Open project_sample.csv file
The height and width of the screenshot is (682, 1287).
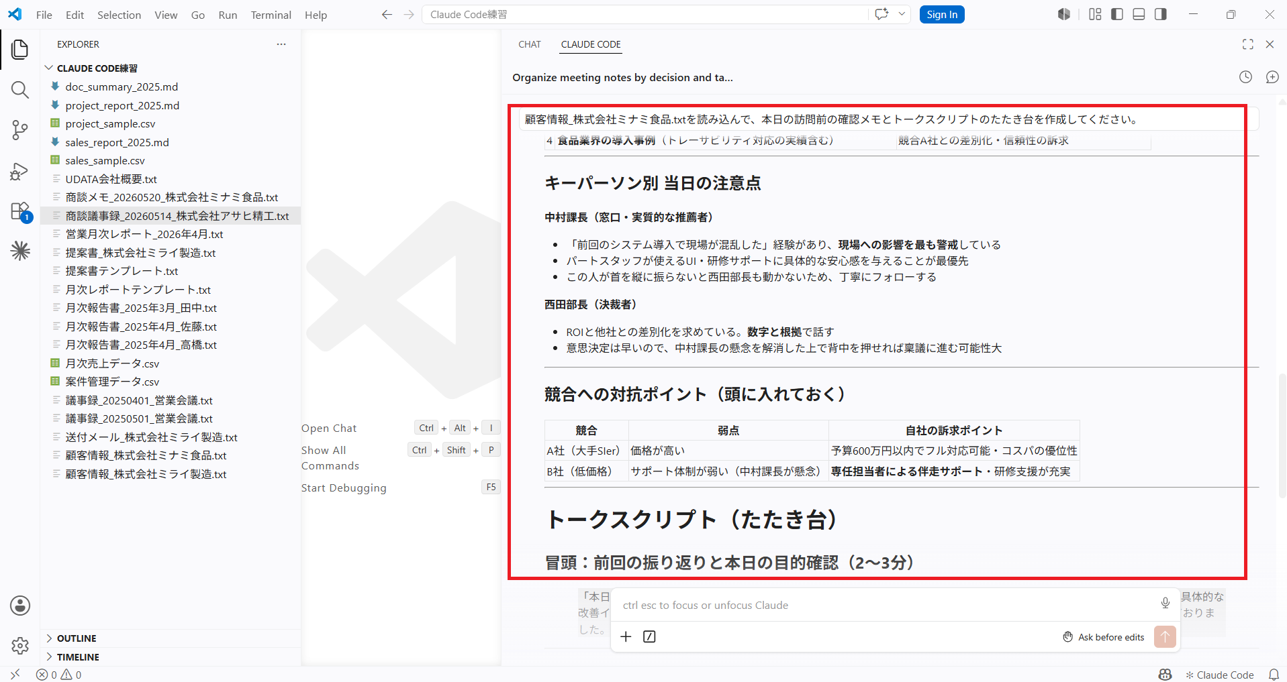110,124
